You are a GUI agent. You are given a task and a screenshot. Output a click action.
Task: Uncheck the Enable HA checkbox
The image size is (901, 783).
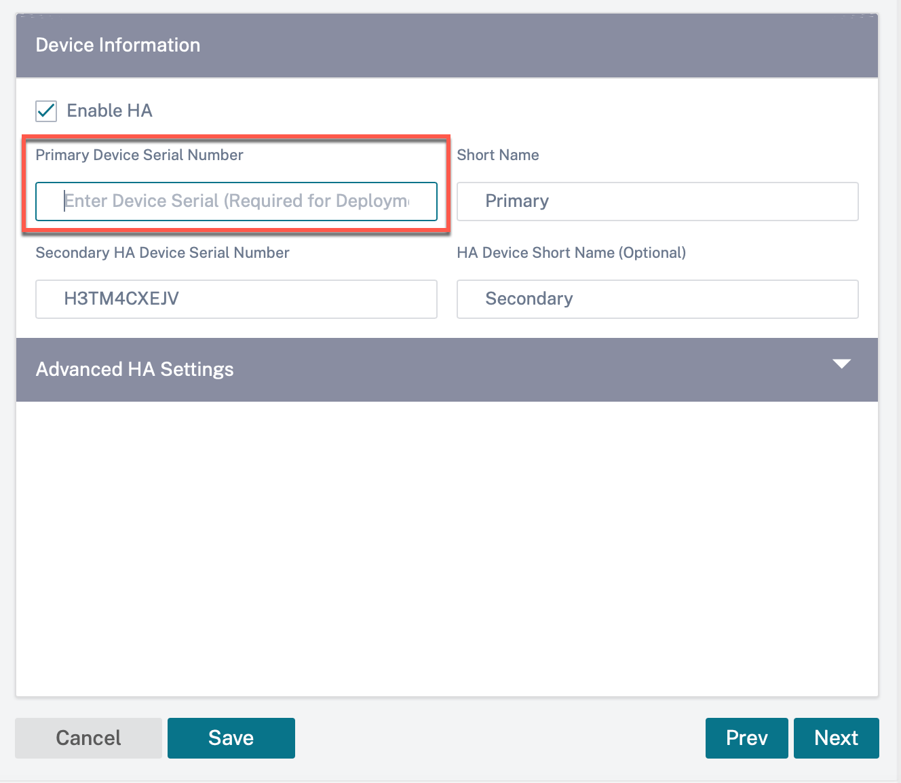pyautogui.click(x=46, y=111)
